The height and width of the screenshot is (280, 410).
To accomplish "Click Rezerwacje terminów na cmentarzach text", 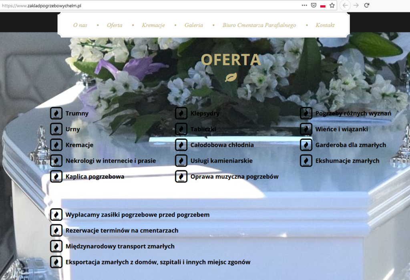I will coord(122,231).
